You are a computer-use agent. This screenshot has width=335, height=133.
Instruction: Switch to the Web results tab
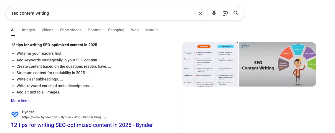tap(135, 30)
